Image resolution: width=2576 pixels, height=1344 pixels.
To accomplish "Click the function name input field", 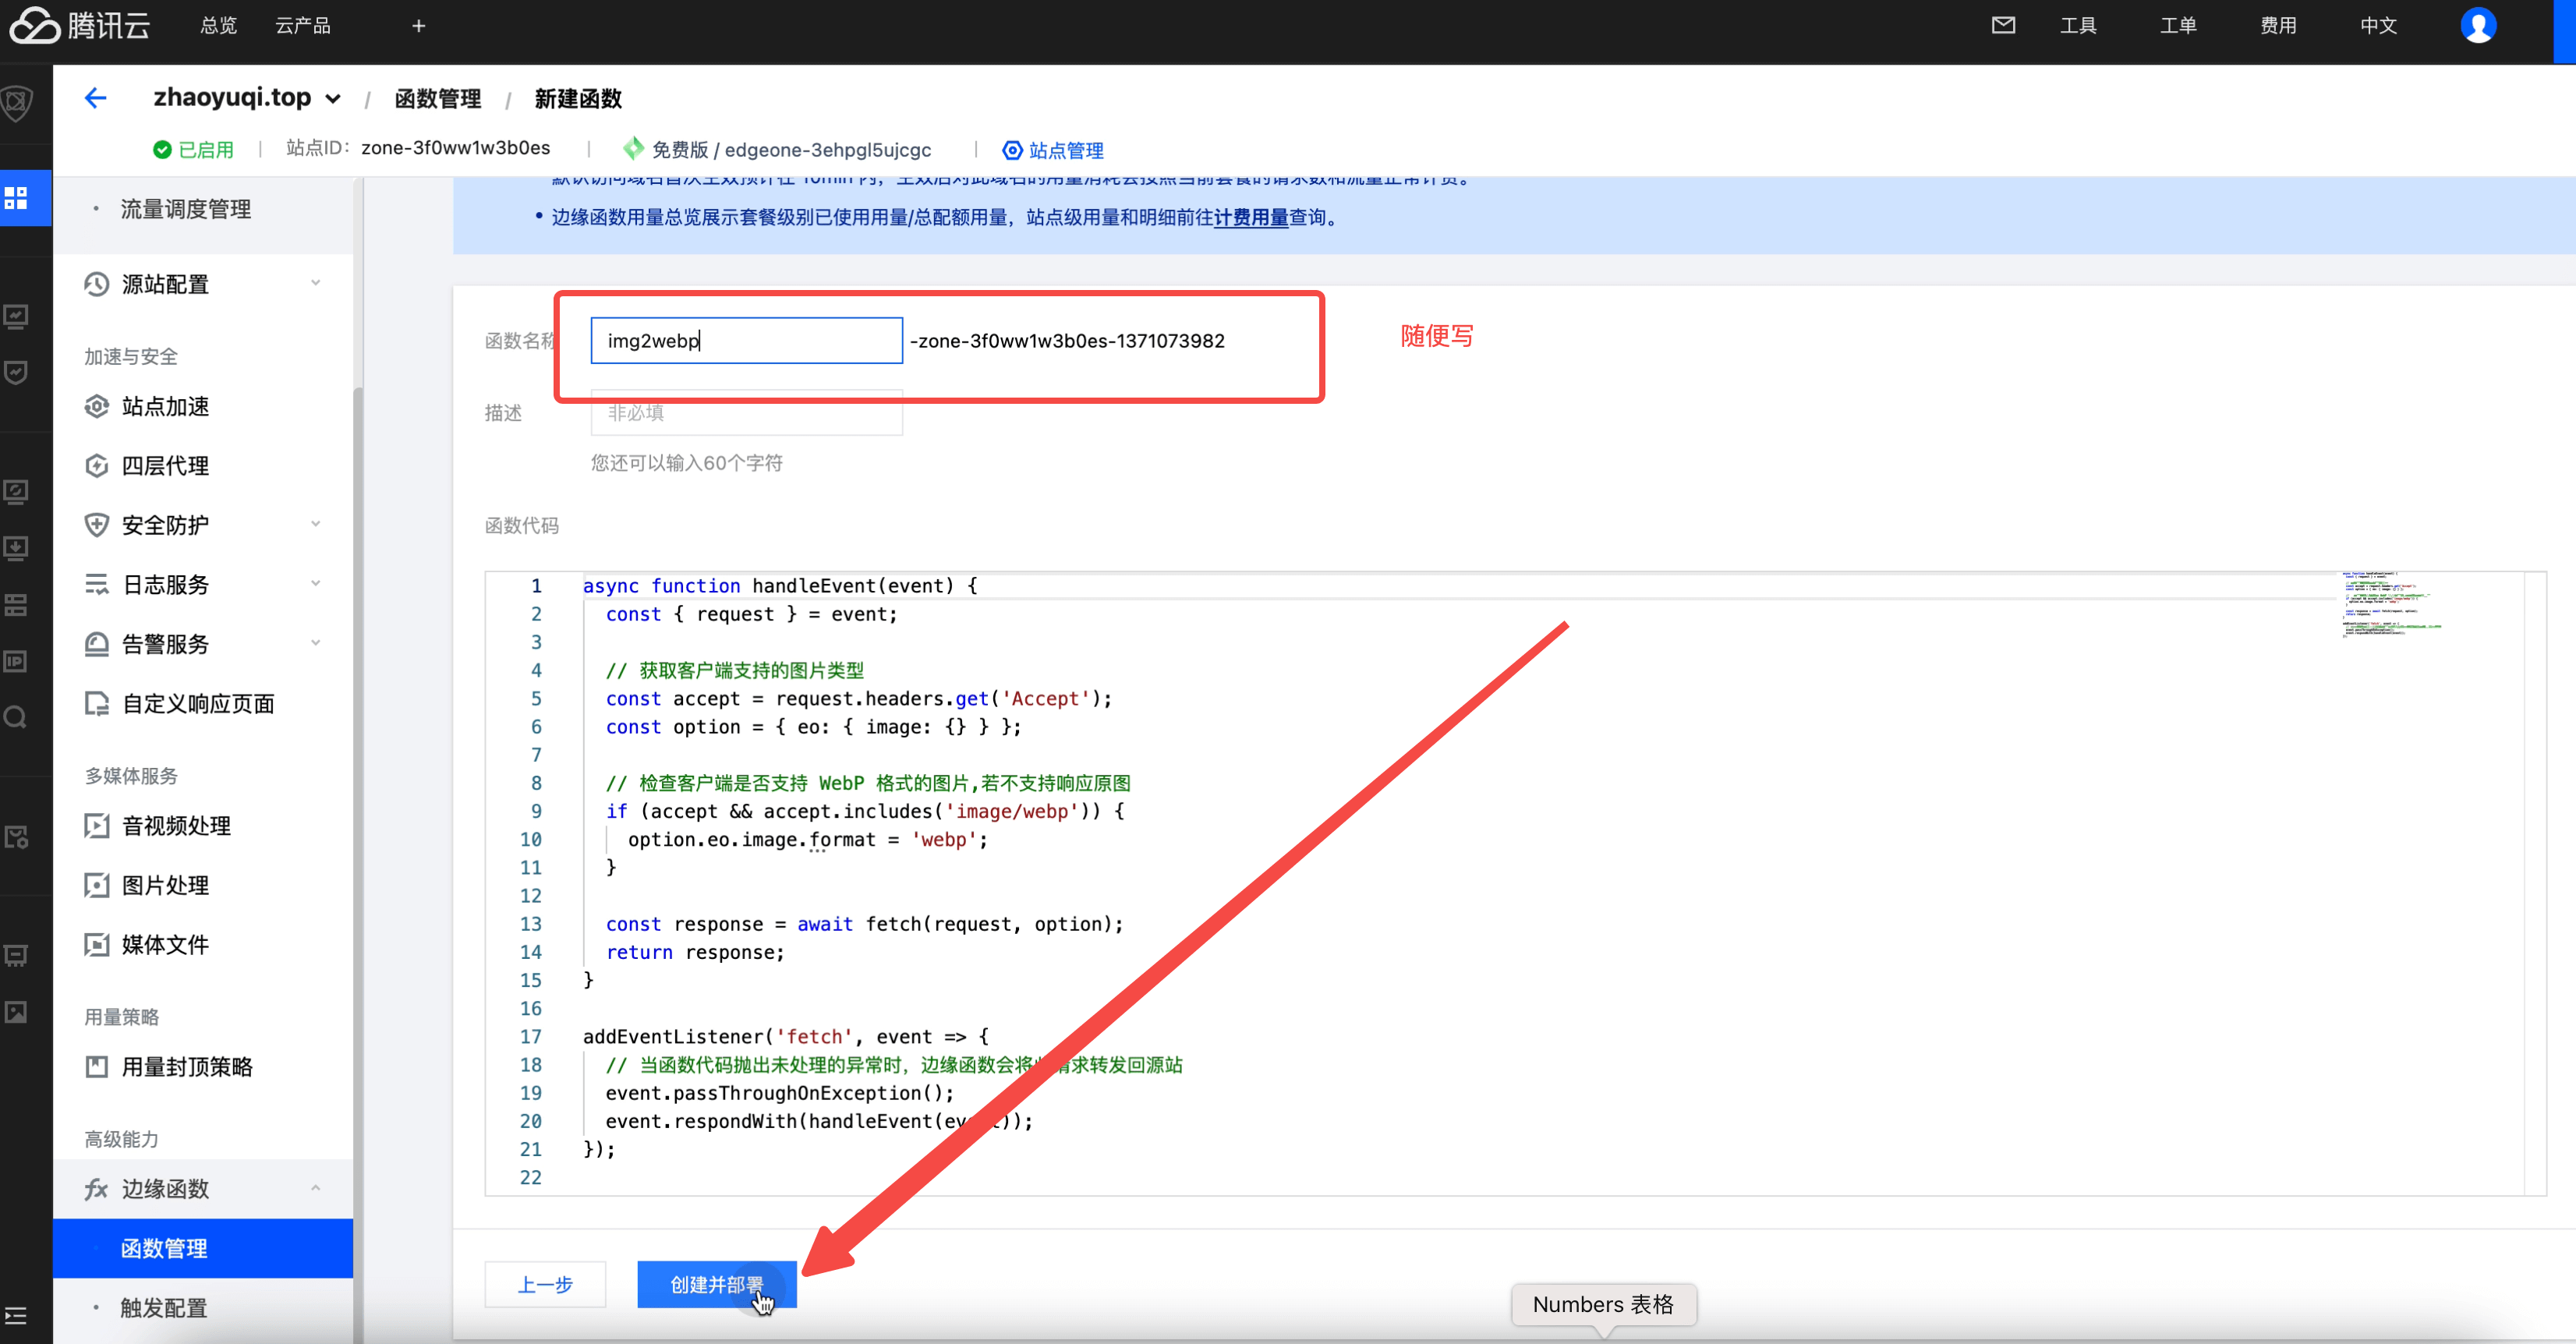I will pyautogui.click(x=746, y=341).
